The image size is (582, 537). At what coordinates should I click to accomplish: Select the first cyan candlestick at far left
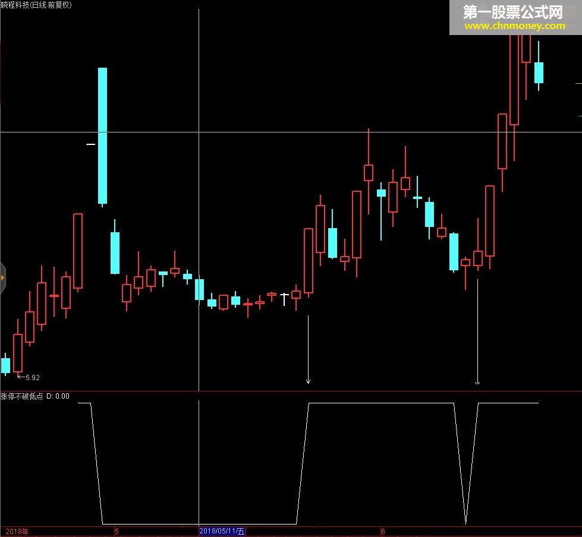point(5,365)
